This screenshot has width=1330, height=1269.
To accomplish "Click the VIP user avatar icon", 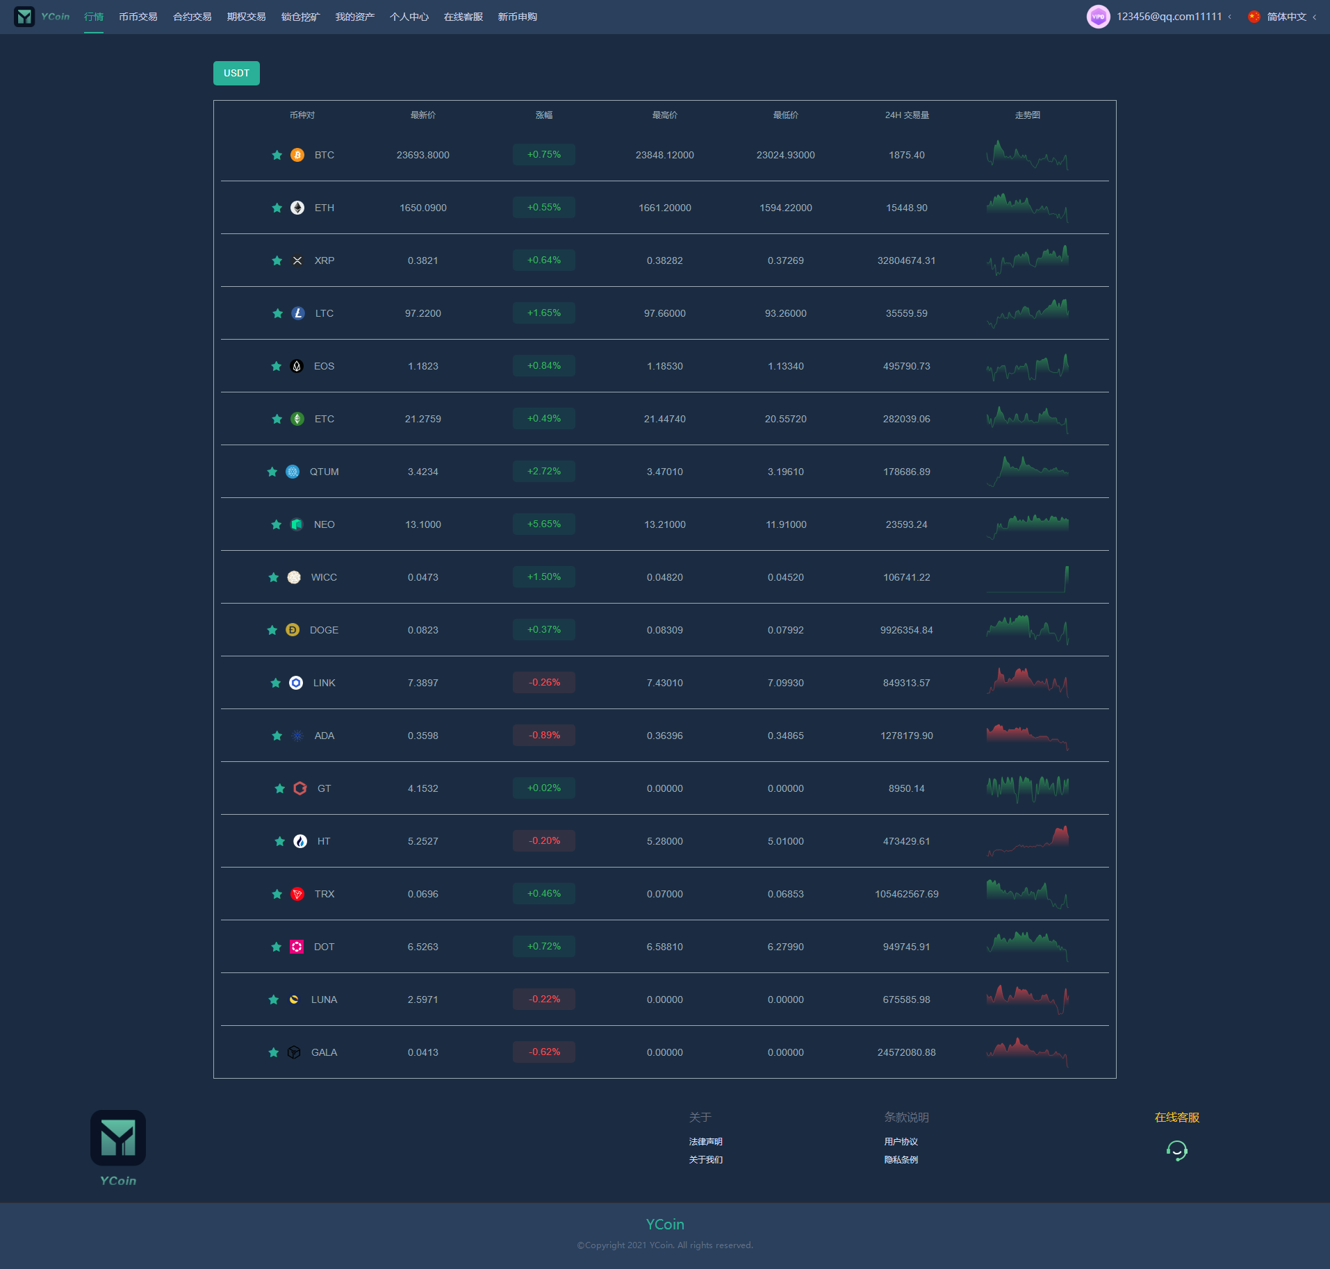I will coord(1098,17).
